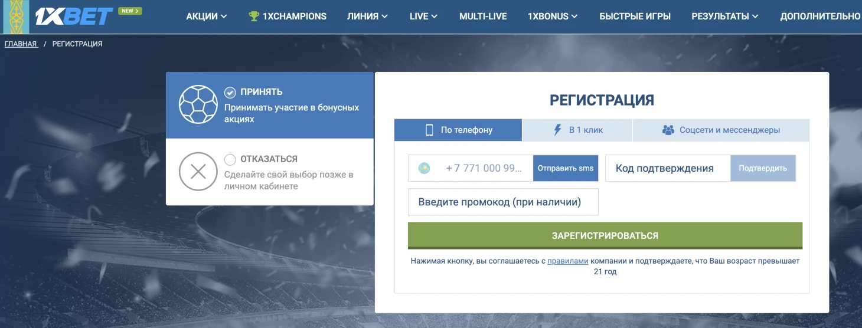
Task: Click the Подтвердить button
Action: point(763,168)
